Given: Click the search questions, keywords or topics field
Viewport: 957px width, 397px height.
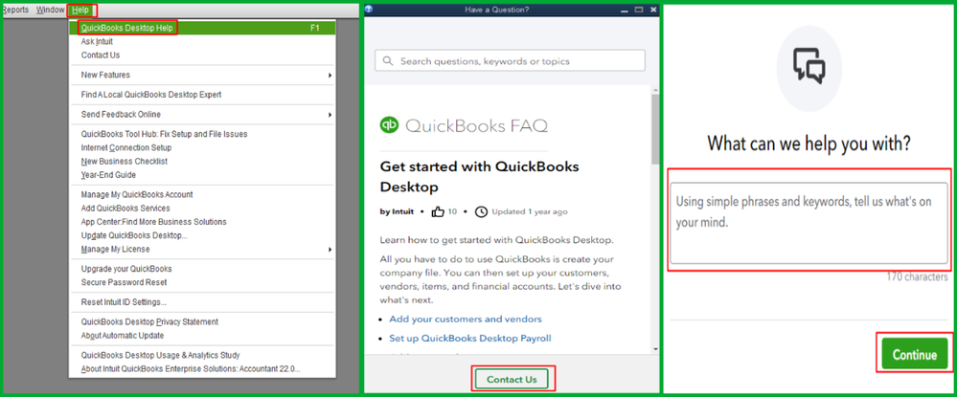Looking at the screenshot, I should point(510,61).
